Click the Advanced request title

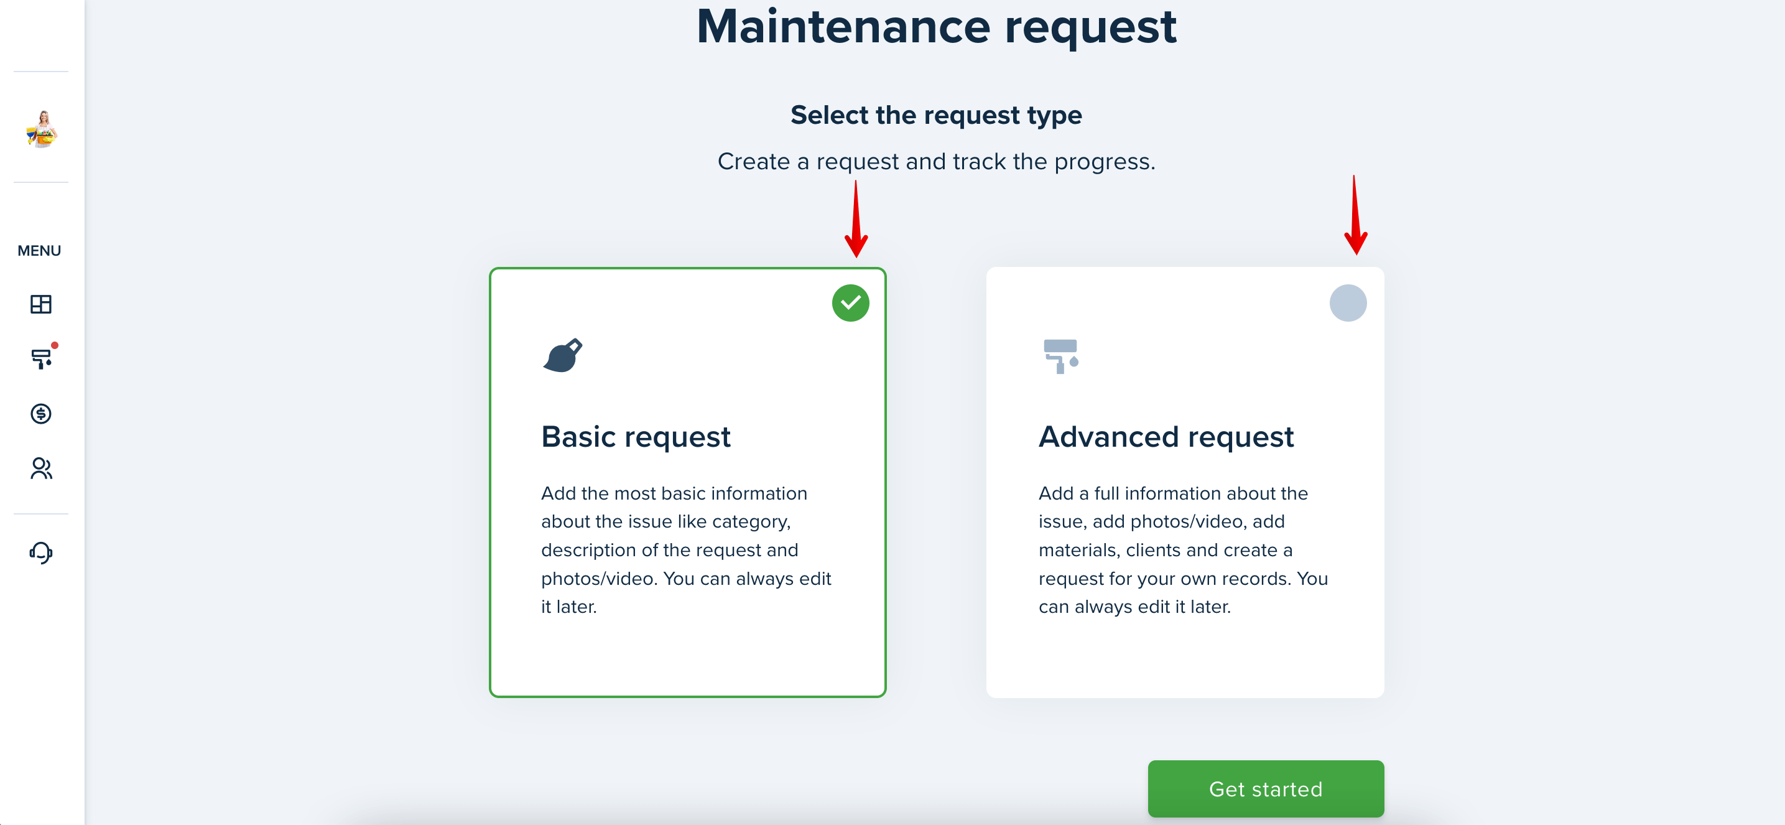tap(1166, 437)
